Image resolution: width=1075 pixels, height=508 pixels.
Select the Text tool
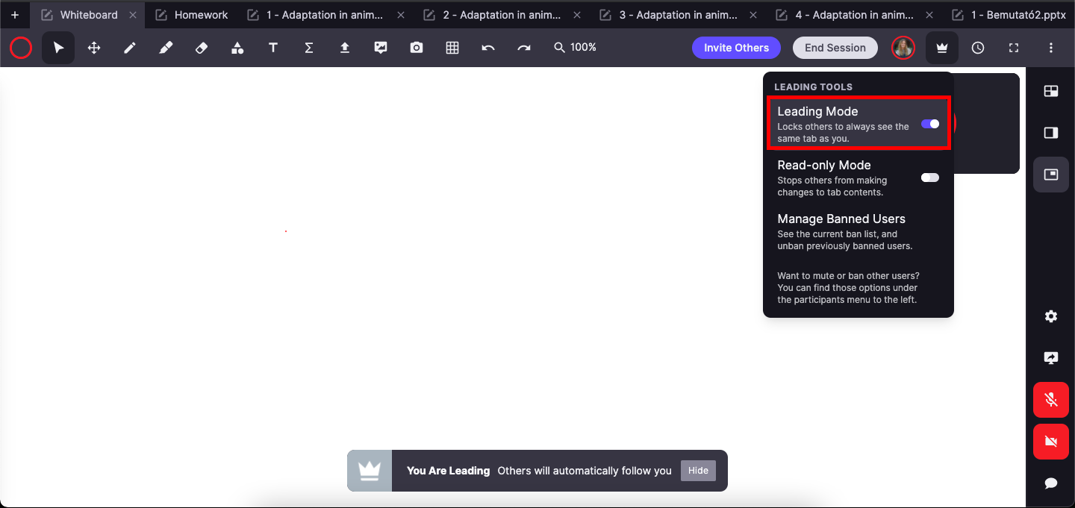[273, 48]
